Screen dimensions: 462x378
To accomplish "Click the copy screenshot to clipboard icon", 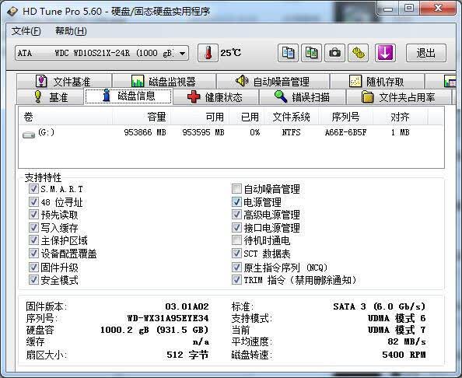I will pos(311,53).
